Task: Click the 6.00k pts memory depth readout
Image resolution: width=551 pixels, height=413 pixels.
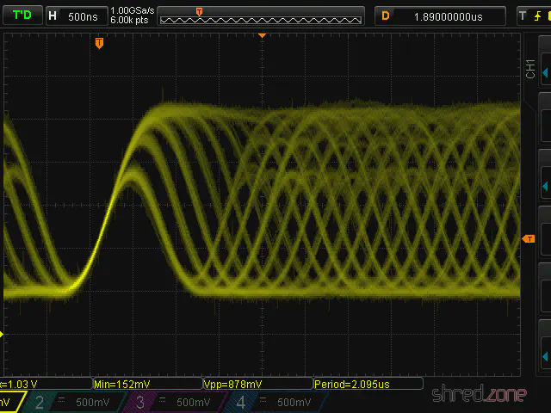Action: (x=131, y=21)
